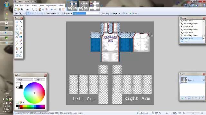Click the Copy toolbar icon
The image size is (206, 115).
(x=36, y=9)
